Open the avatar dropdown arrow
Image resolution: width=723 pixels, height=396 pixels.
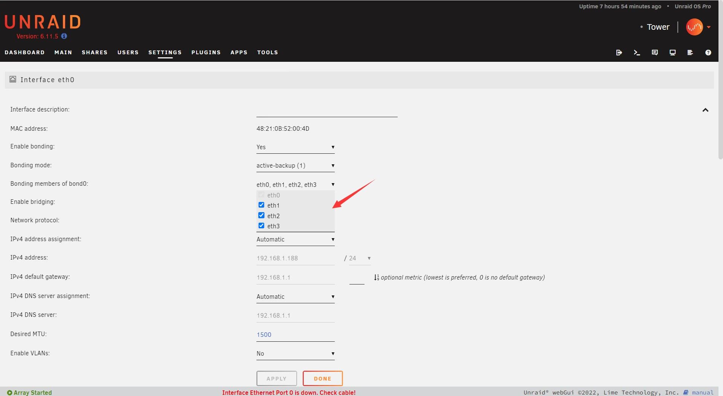tap(709, 27)
